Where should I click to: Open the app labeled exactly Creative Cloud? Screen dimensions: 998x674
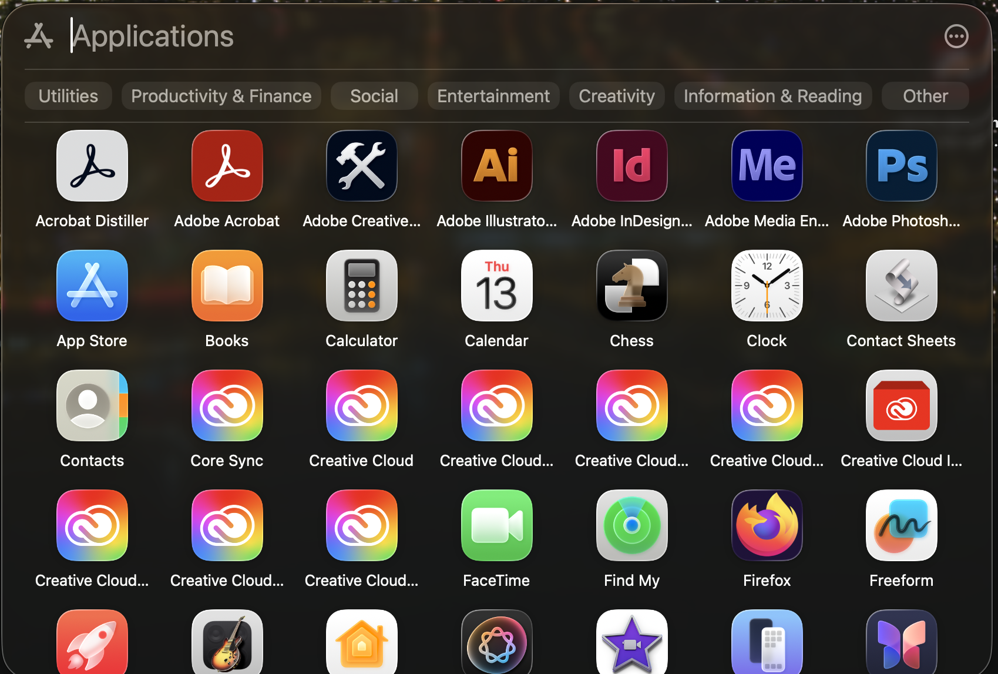362,405
